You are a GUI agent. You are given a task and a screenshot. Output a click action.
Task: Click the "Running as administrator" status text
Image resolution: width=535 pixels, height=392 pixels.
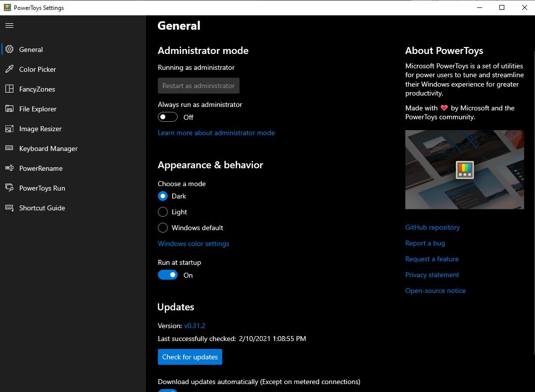(x=196, y=67)
